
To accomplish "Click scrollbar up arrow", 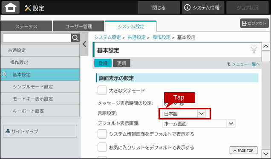I will click(266, 46).
